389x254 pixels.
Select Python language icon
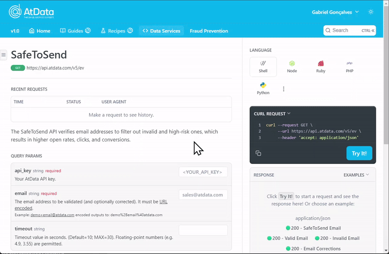(x=263, y=89)
